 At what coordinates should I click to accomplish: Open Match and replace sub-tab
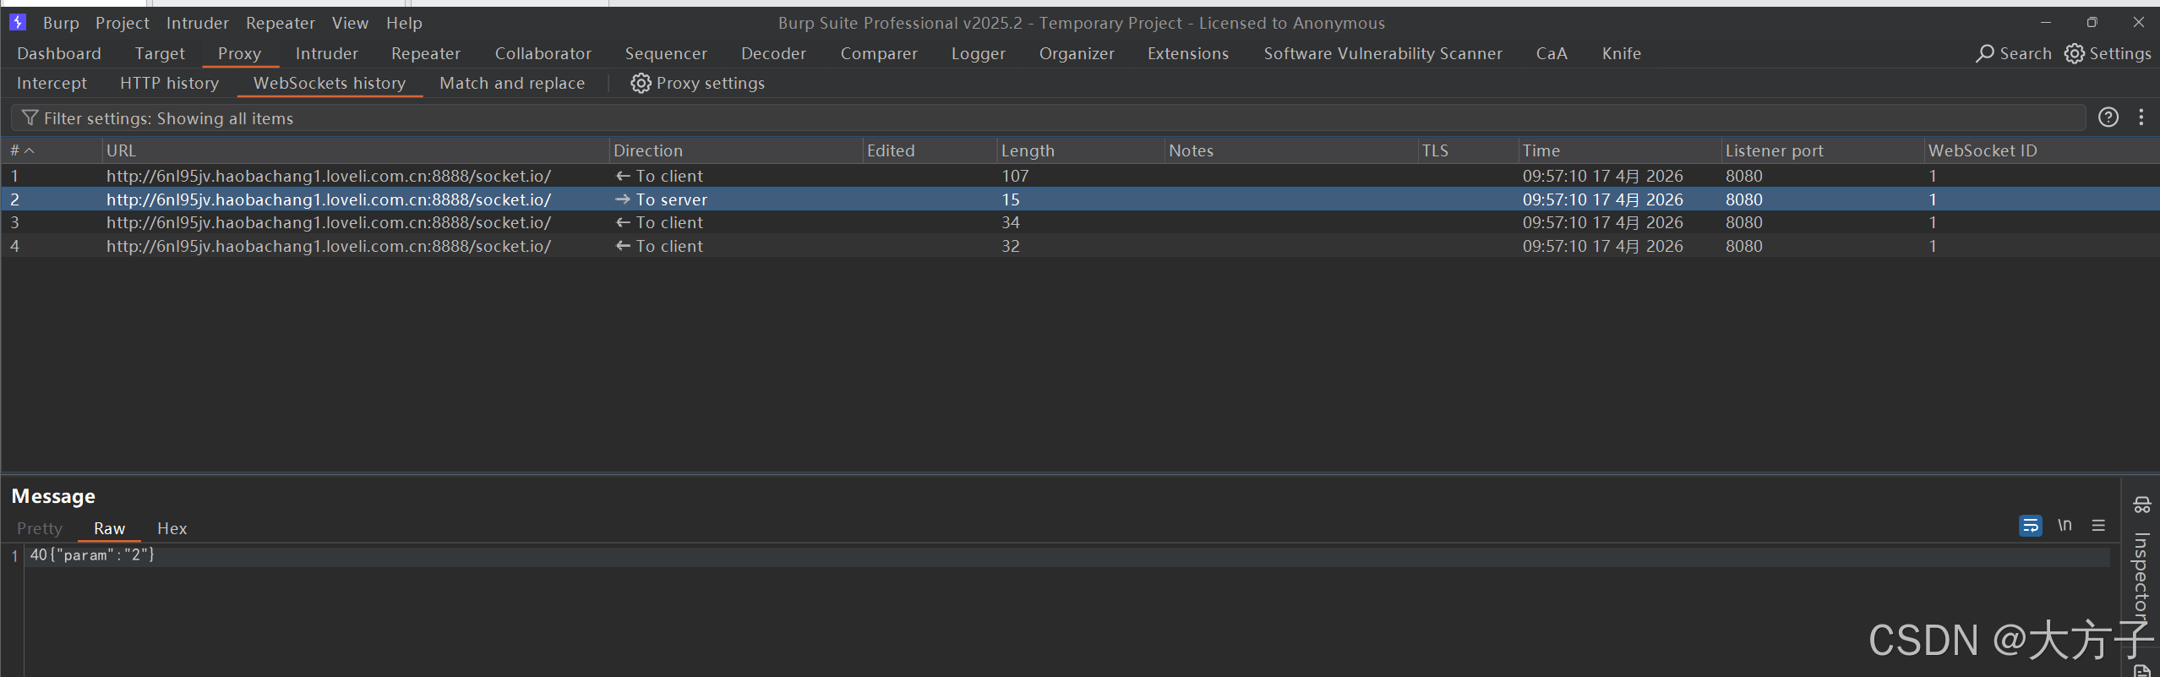tap(512, 83)
